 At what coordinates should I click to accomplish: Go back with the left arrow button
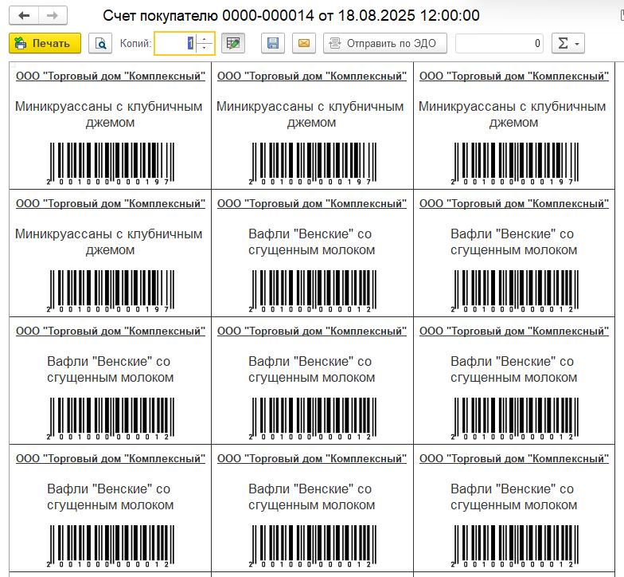pyautogui.click(x=24, y=16)
